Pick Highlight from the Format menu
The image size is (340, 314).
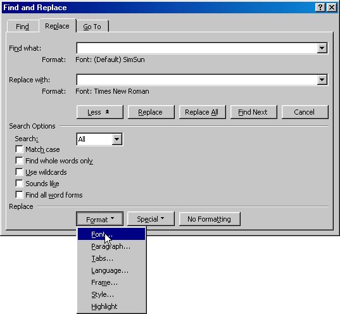pyautogui.click(x=111, y=306)
